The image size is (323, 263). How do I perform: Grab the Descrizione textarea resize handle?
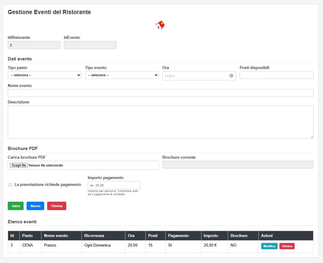point(312,137)
